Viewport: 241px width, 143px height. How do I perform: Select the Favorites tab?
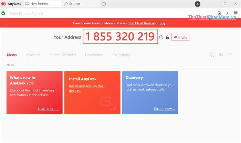coord(33,55)
